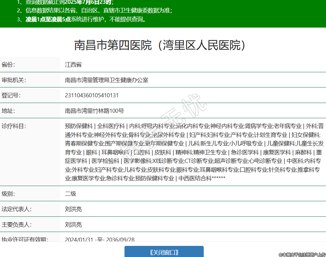Click the 【关闭窗口】 close window button
The height and width of the screenshot is (257, 326).
point(164,252)
